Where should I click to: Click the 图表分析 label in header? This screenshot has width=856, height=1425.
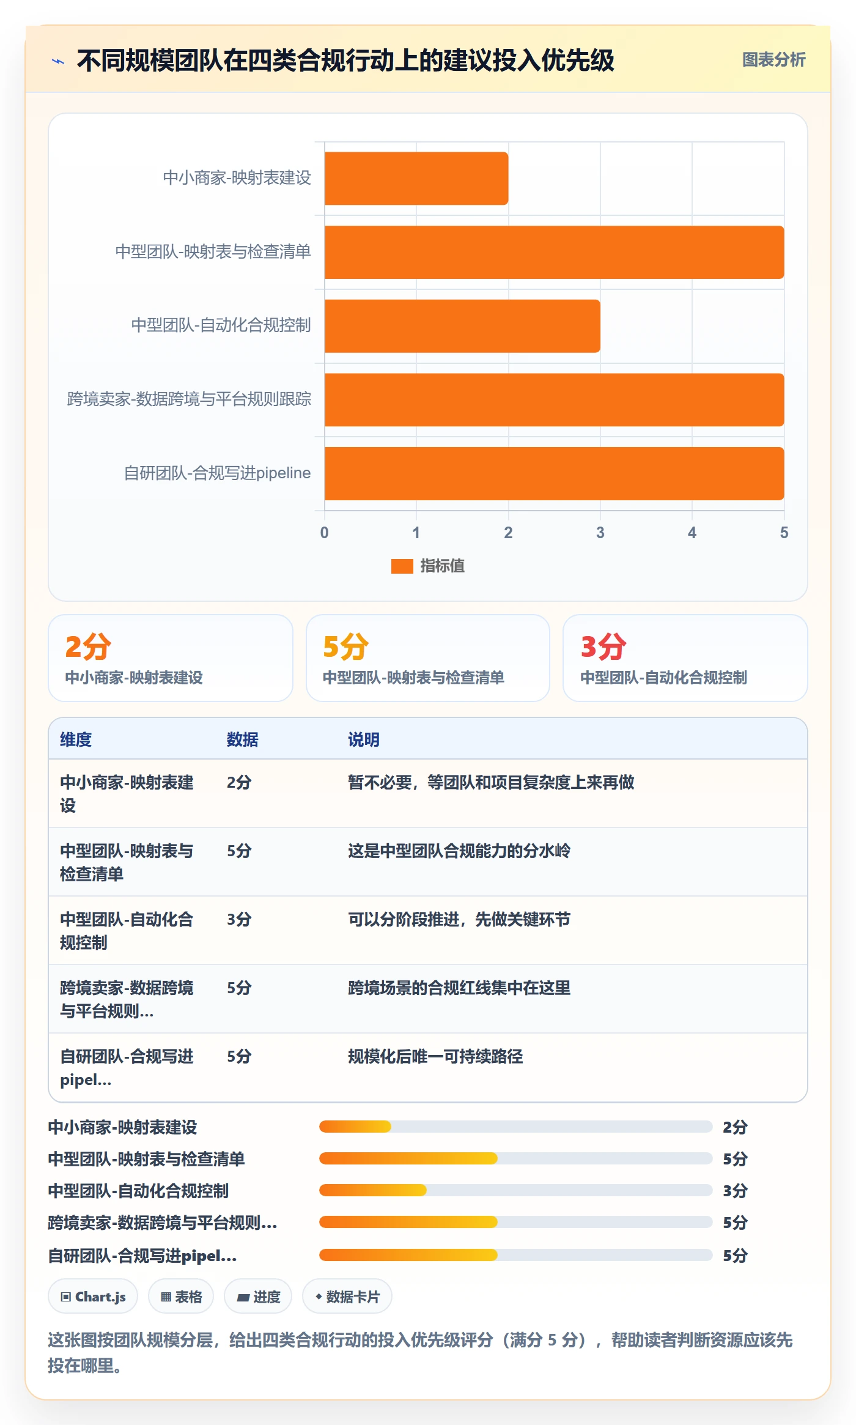[773, 60]
